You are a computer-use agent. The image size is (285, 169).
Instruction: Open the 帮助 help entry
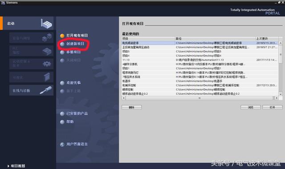(x=70, y=122)
